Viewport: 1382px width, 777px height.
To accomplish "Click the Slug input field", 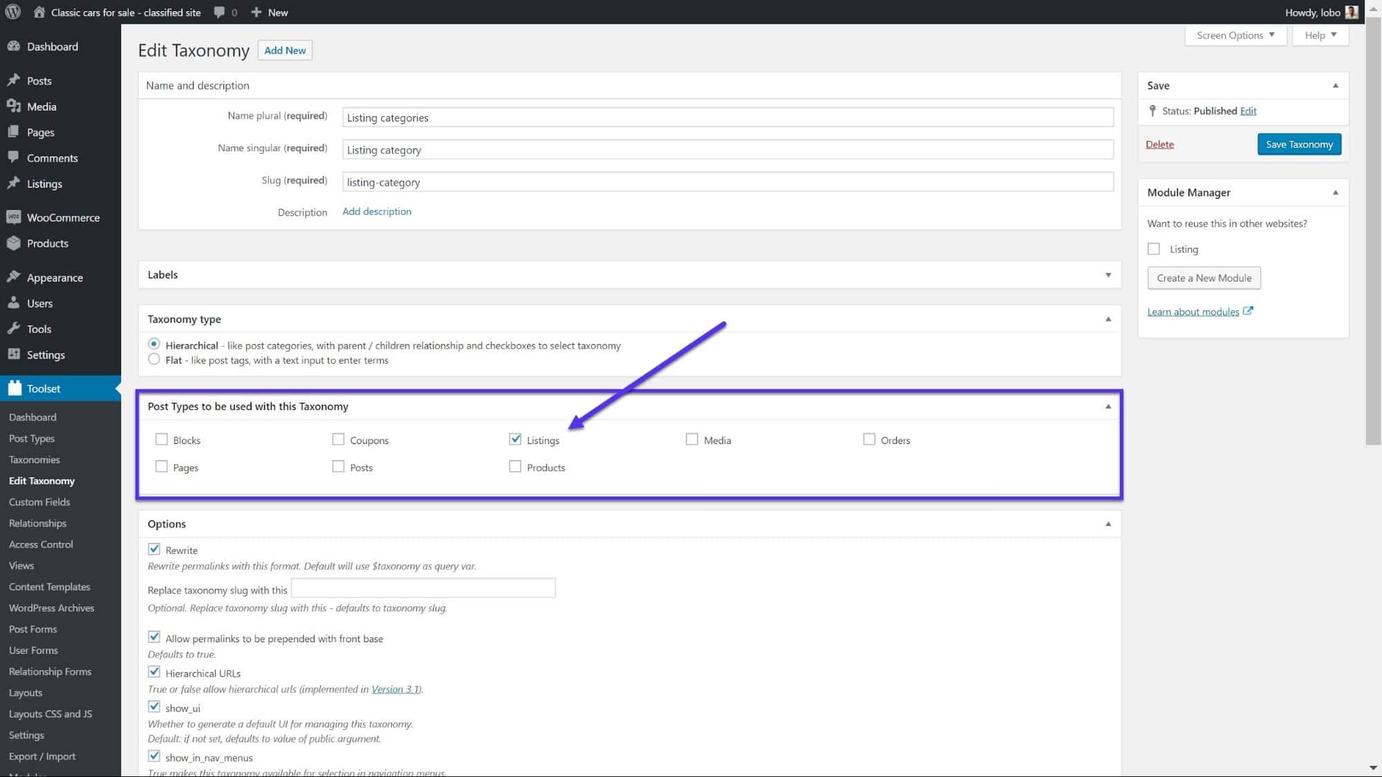I will click(726, 181).
